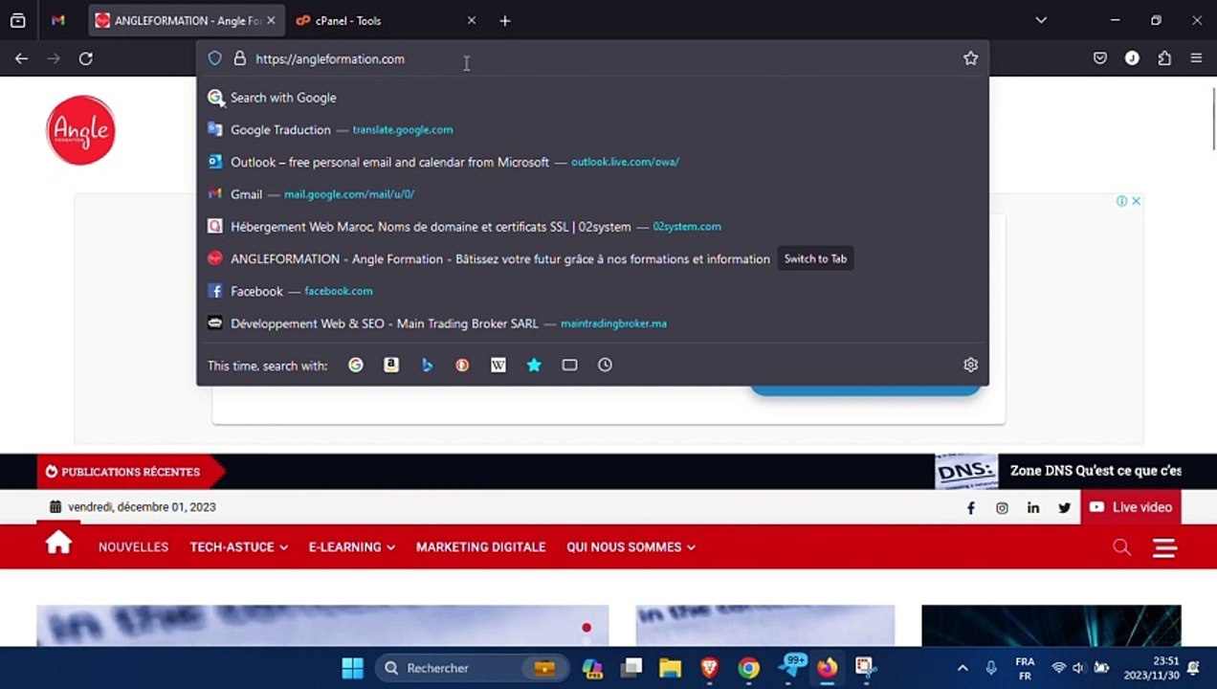Search bookmarks using the star icon
1217x689 pixels.
534,365
